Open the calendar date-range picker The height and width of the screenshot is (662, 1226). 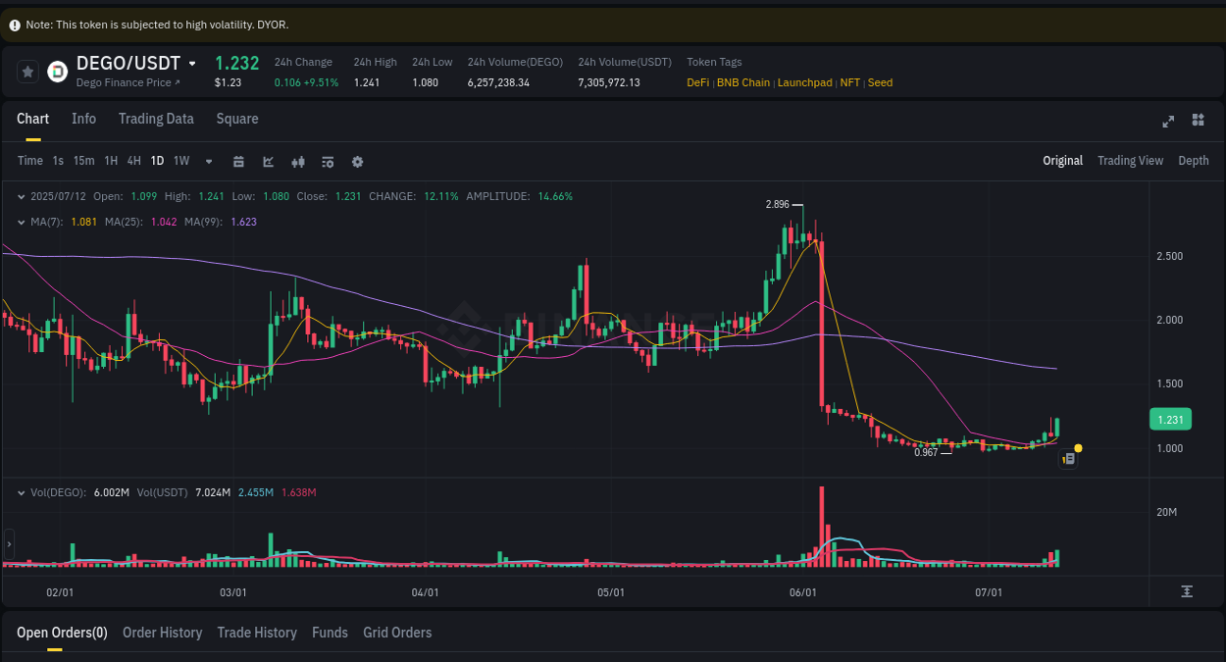pyautogui.click(x=238, y=161)
